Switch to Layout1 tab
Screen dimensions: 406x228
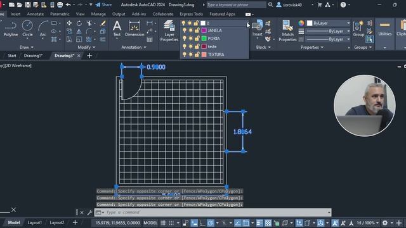(x=34, y=222)
